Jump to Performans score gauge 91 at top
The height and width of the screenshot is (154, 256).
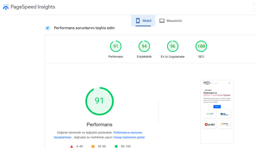tap(116, 46)
